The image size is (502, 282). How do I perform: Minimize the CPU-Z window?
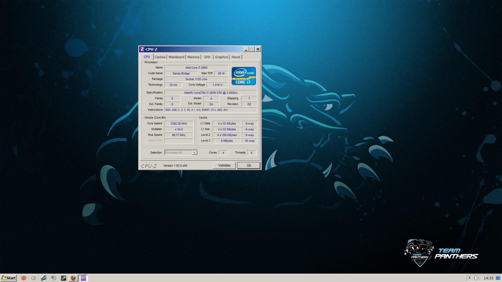coord(246,49)
